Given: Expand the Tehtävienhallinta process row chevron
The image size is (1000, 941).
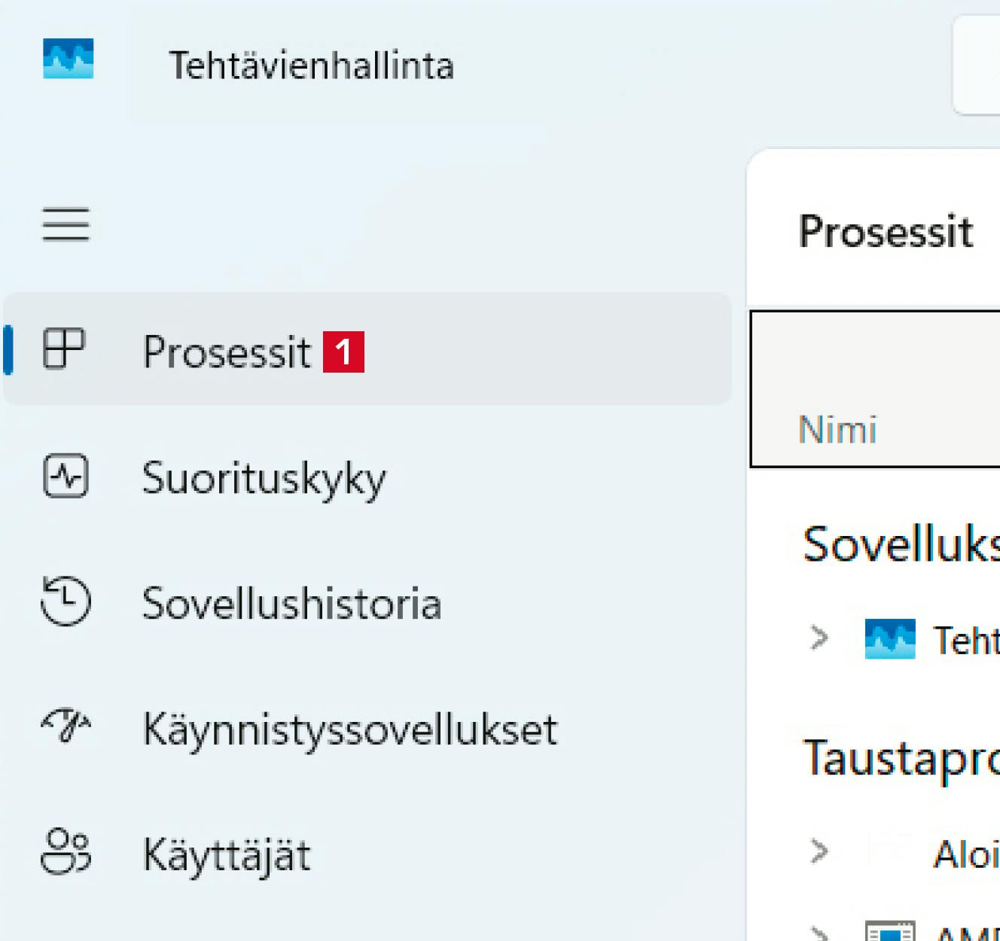Looking at the screenshot, I should click(819, 638).
